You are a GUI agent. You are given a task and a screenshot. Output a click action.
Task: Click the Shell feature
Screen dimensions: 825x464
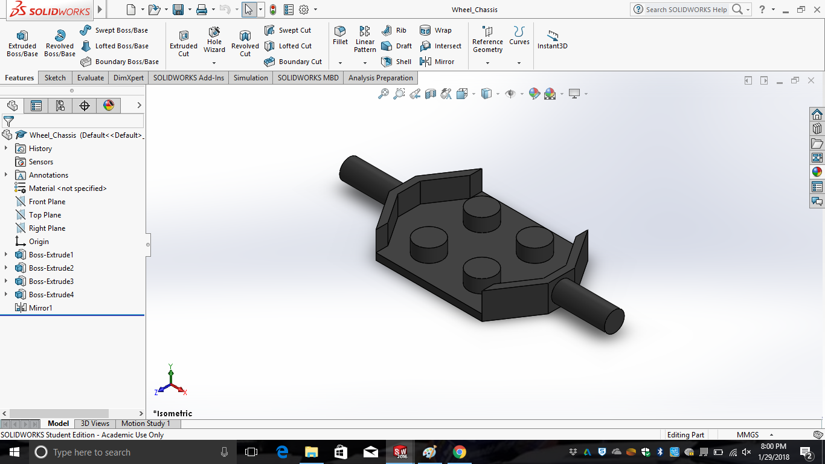[x=396, y=62]
